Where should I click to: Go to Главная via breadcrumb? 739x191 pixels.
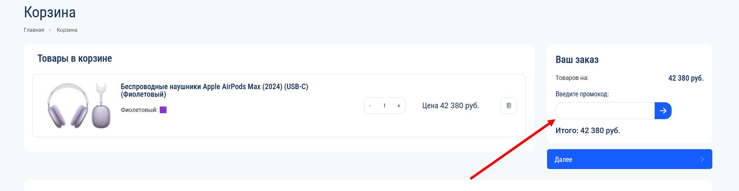click(x=34, y=30)
